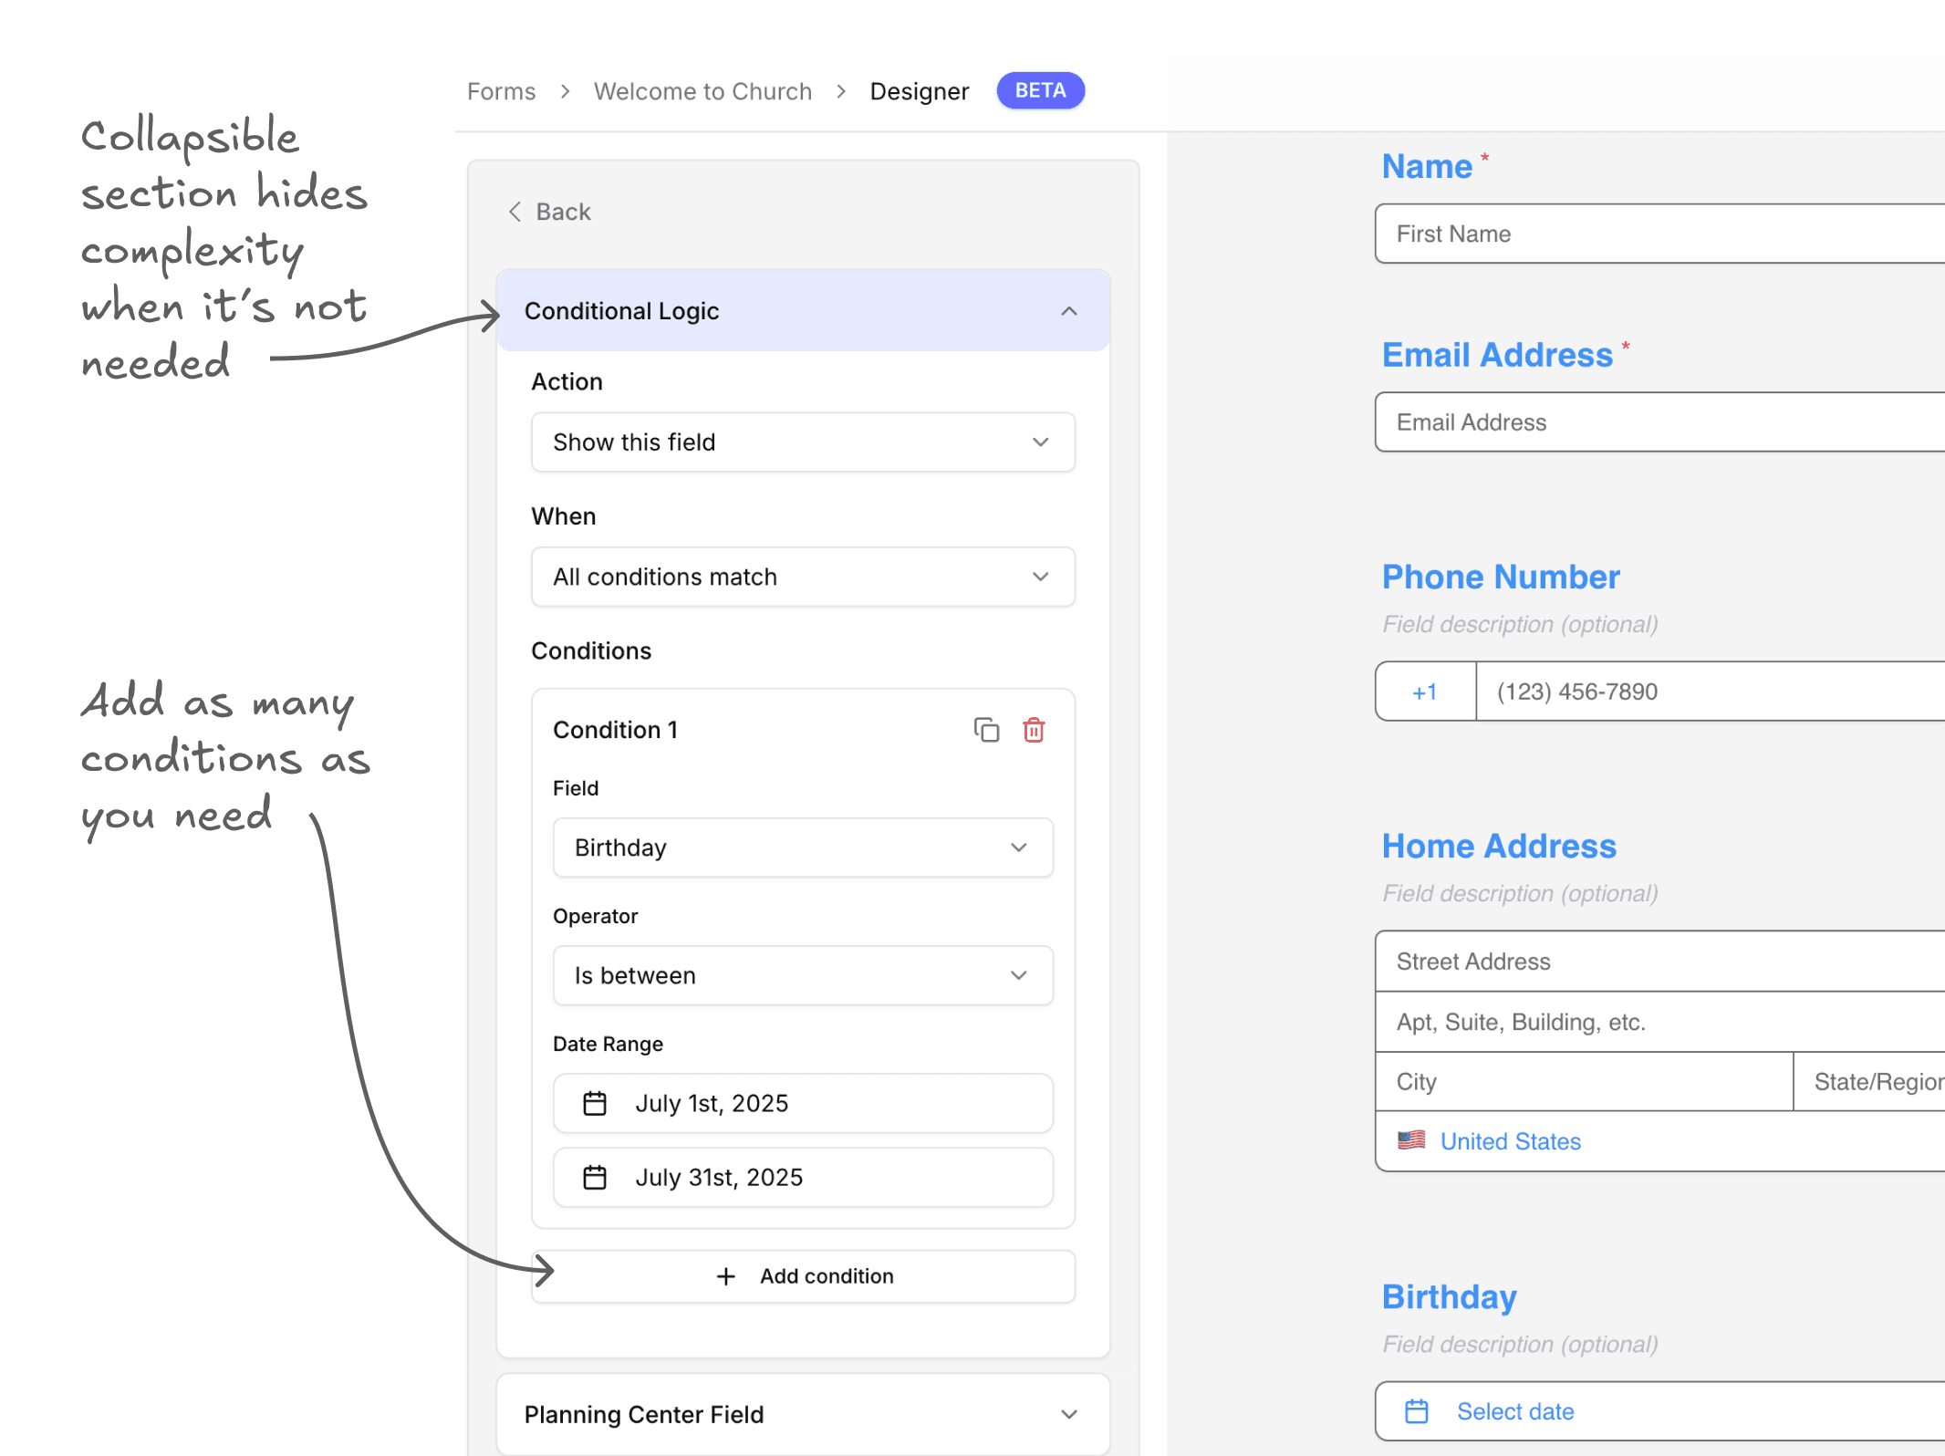Open the Operator dropdown set to Is between
Screen dimensions: 1945x1456
803,975
